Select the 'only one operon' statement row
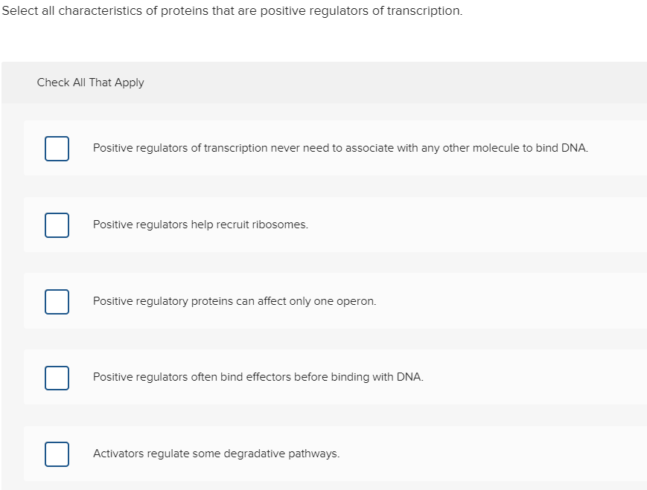This screenshot has width=647, height=490. (235, 301)
